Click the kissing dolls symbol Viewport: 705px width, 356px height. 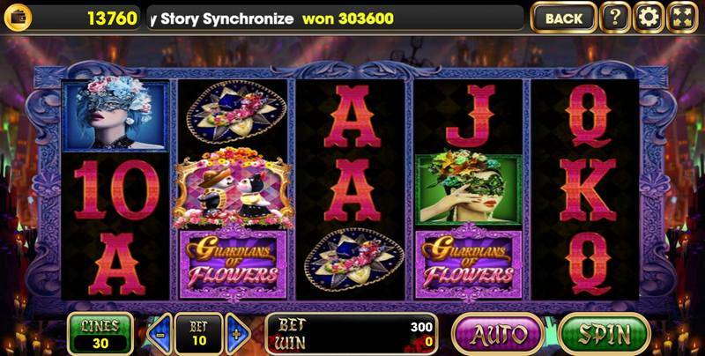click(234, 188)
